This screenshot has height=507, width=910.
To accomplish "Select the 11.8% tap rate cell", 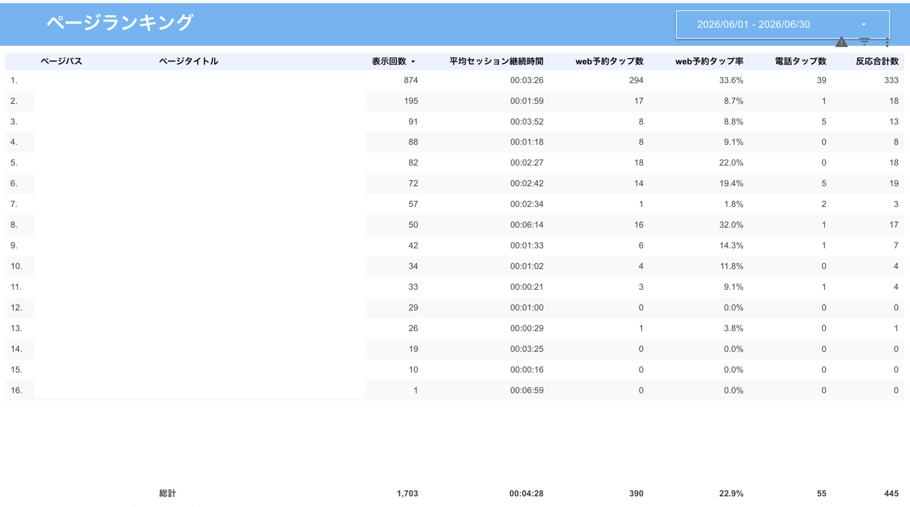I will tap(732, 266).
